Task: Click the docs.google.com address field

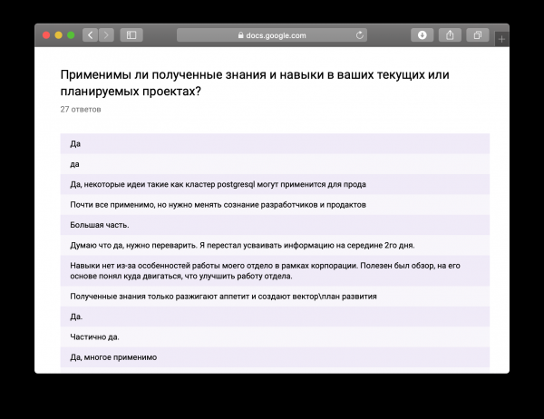Action: click(272, 35)
